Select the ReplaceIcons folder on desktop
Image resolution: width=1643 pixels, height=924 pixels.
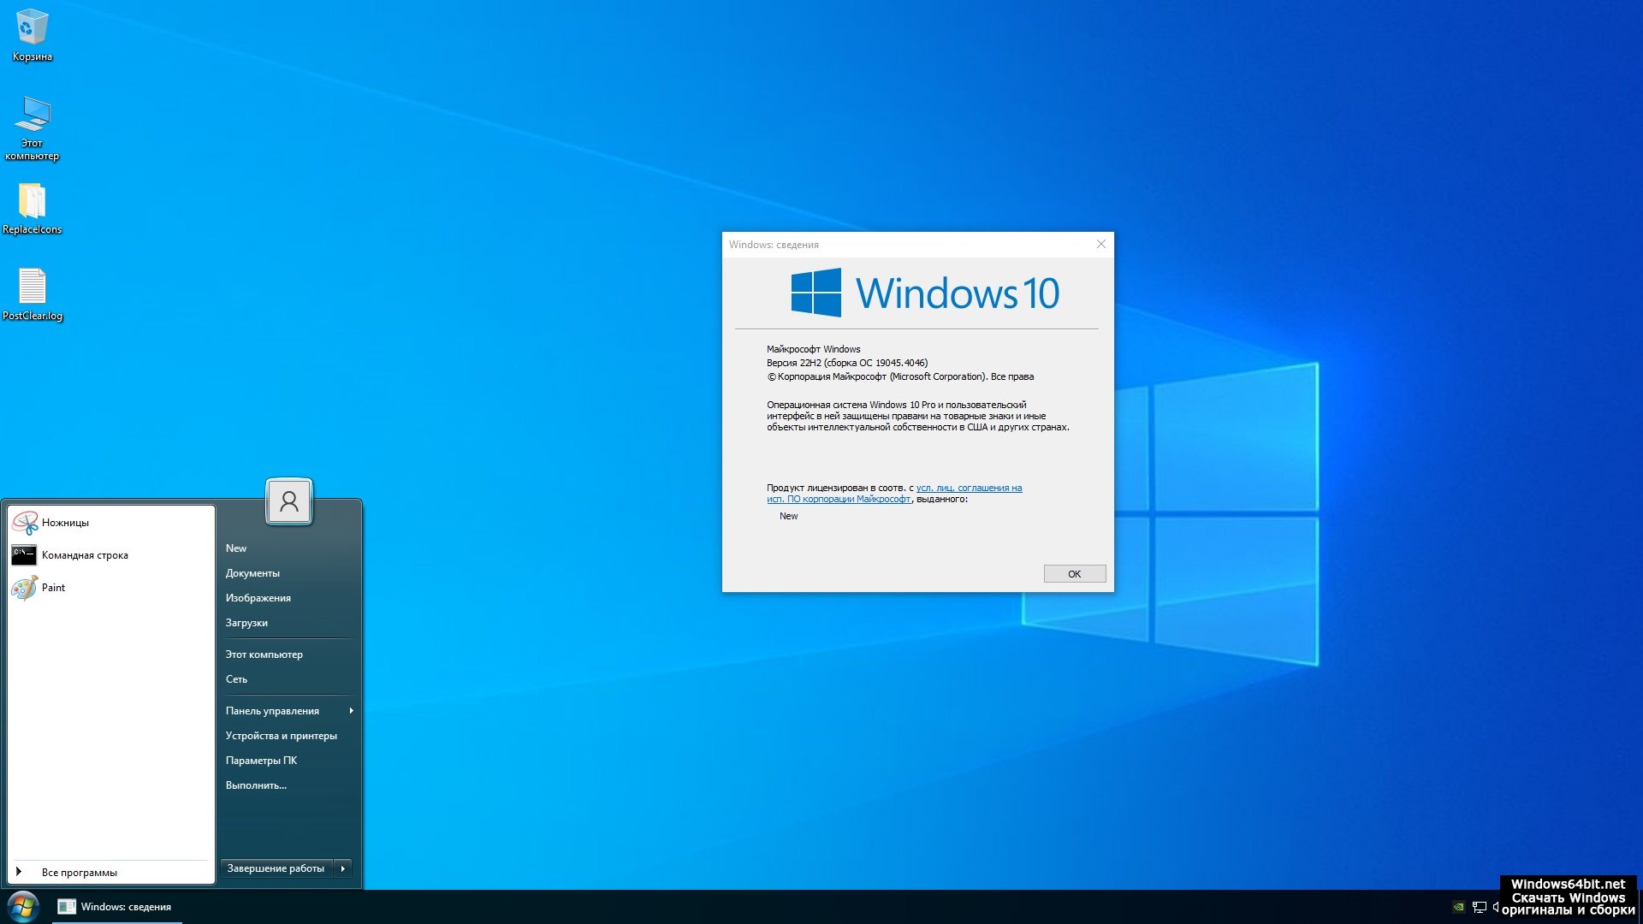[x=32, y=204]
